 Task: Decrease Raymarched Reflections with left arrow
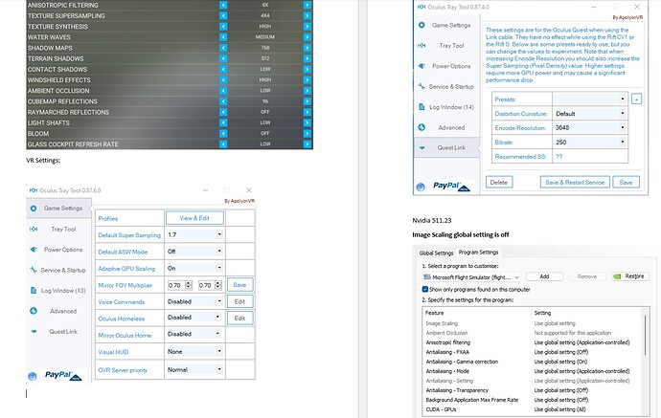pos(223,112)
